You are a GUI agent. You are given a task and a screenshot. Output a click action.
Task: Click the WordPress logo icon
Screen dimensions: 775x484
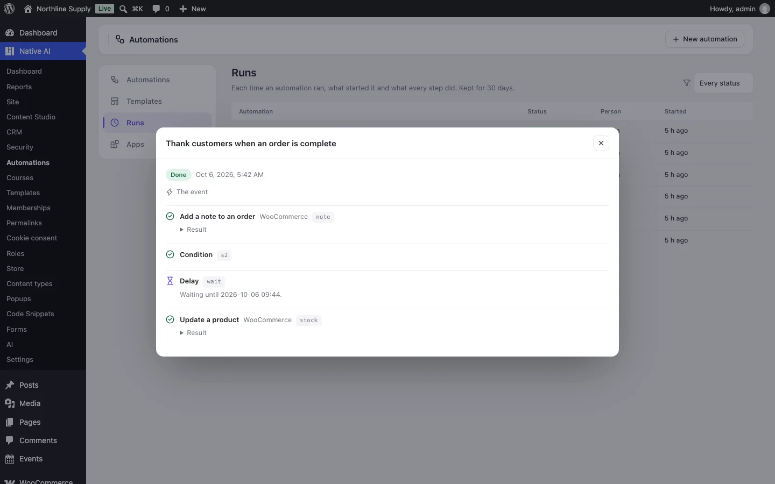coord(9,9)
